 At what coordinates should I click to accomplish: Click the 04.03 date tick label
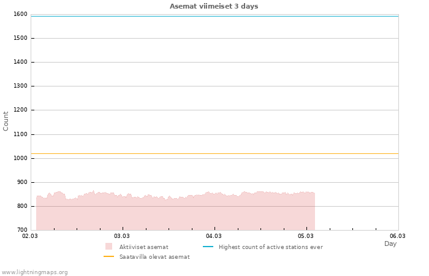point(214,236)
